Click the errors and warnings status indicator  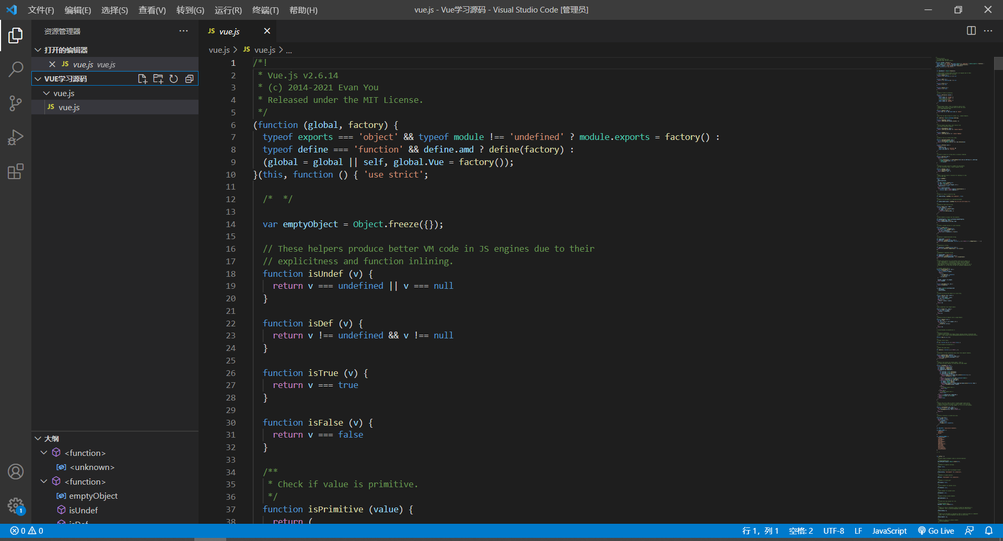pos(27,531)
